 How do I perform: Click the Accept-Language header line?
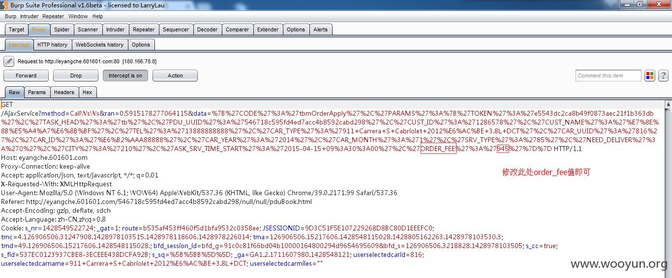(x=53, y=219)
